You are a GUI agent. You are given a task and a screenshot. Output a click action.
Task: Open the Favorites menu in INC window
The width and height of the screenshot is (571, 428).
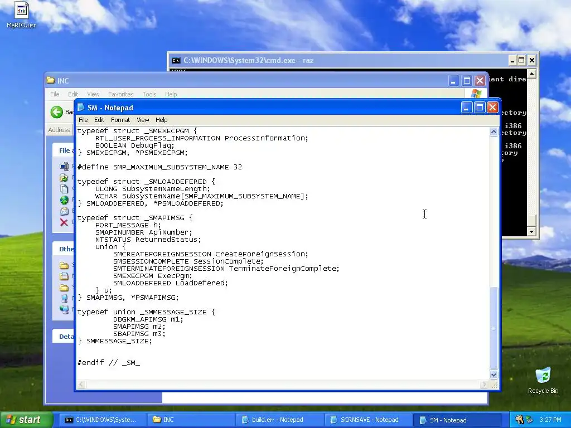120,94
